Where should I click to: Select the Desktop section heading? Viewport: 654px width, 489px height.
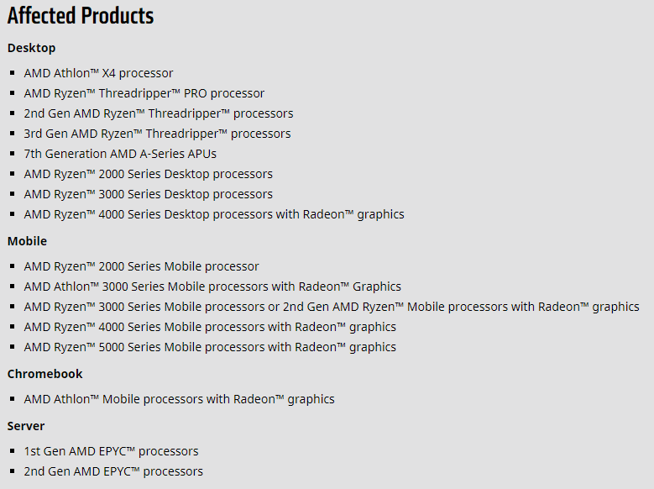tap(31, 48)
